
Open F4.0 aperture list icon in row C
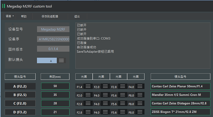[x=105, y=103]
